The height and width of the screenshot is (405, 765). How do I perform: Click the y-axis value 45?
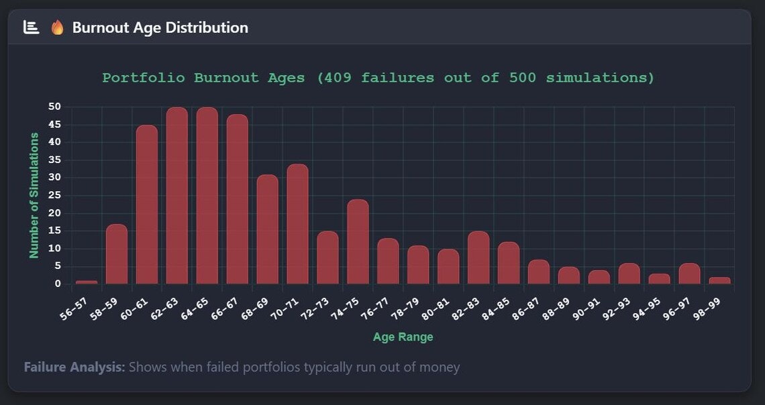tap(54, 125)
